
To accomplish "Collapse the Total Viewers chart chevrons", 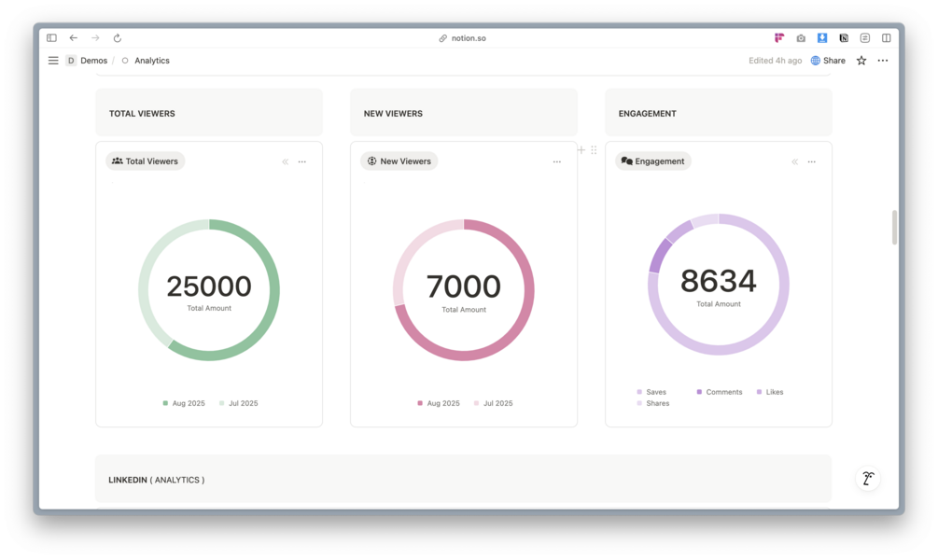I will [286, 161].
